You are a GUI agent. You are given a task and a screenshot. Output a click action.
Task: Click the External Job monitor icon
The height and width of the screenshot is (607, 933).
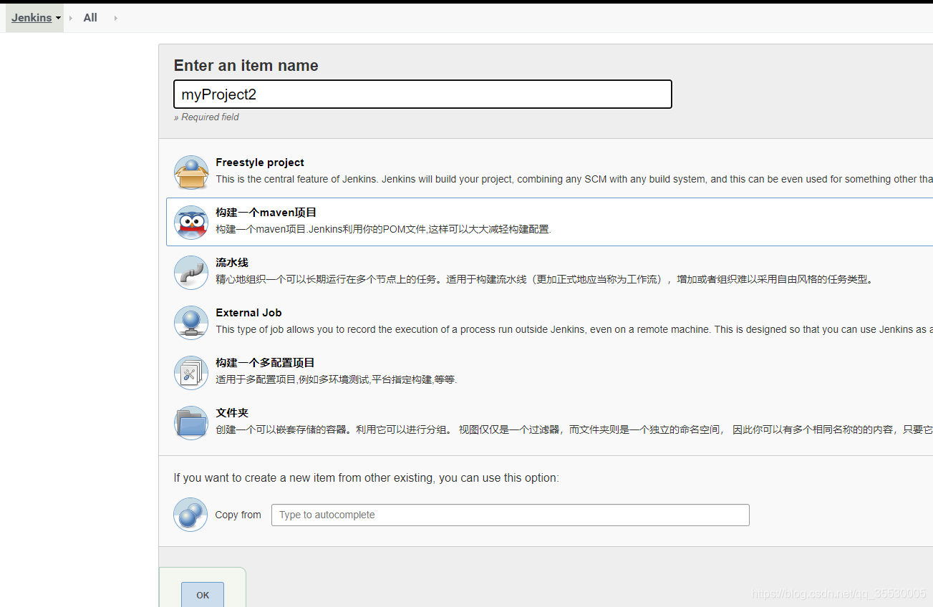(191, 323)
